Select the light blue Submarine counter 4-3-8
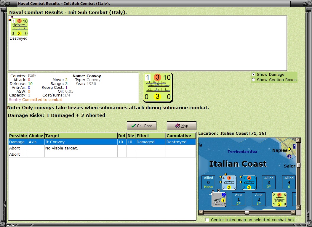This screenshot has height=227, width=312. 229,183
